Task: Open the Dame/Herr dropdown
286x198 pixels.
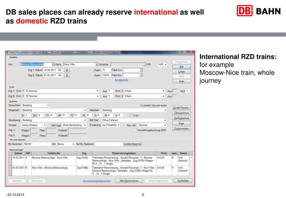Action: pyautogui.click(x=48, y=105)
